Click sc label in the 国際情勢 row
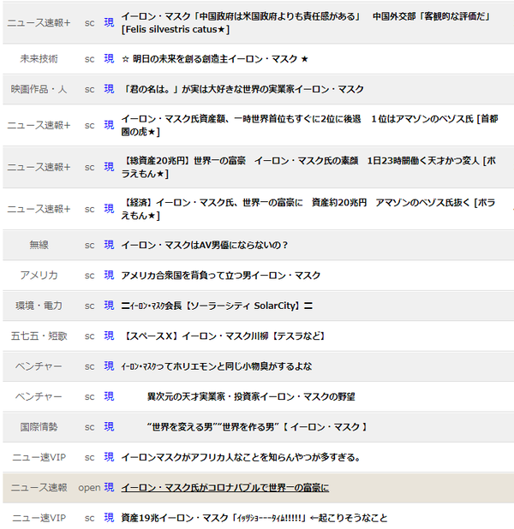Image resolution: width=514 pixels, height=529 pixels. [89, 427]
